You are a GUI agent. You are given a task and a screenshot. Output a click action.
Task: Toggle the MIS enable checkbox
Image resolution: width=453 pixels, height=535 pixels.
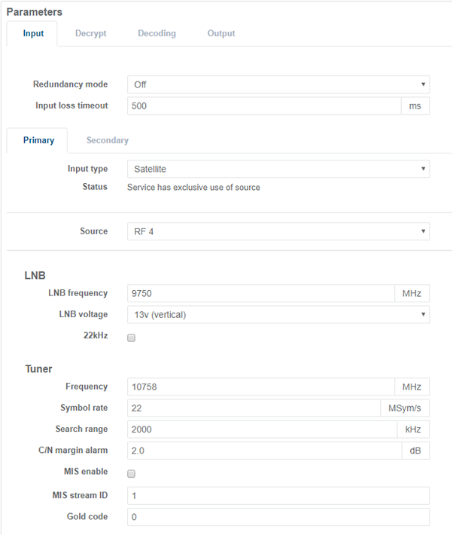[x=131, y=474]
